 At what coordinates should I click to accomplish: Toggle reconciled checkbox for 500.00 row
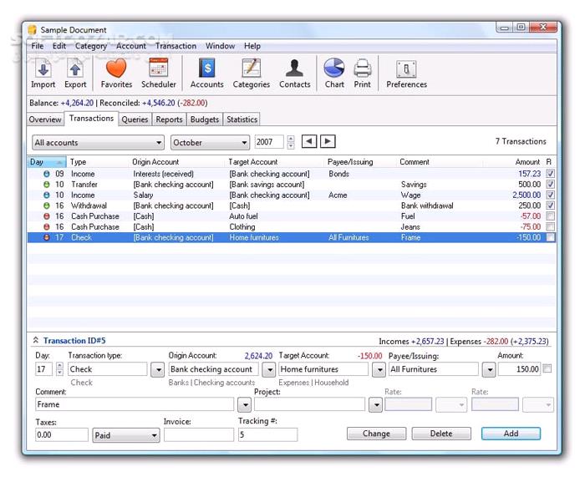550,185
